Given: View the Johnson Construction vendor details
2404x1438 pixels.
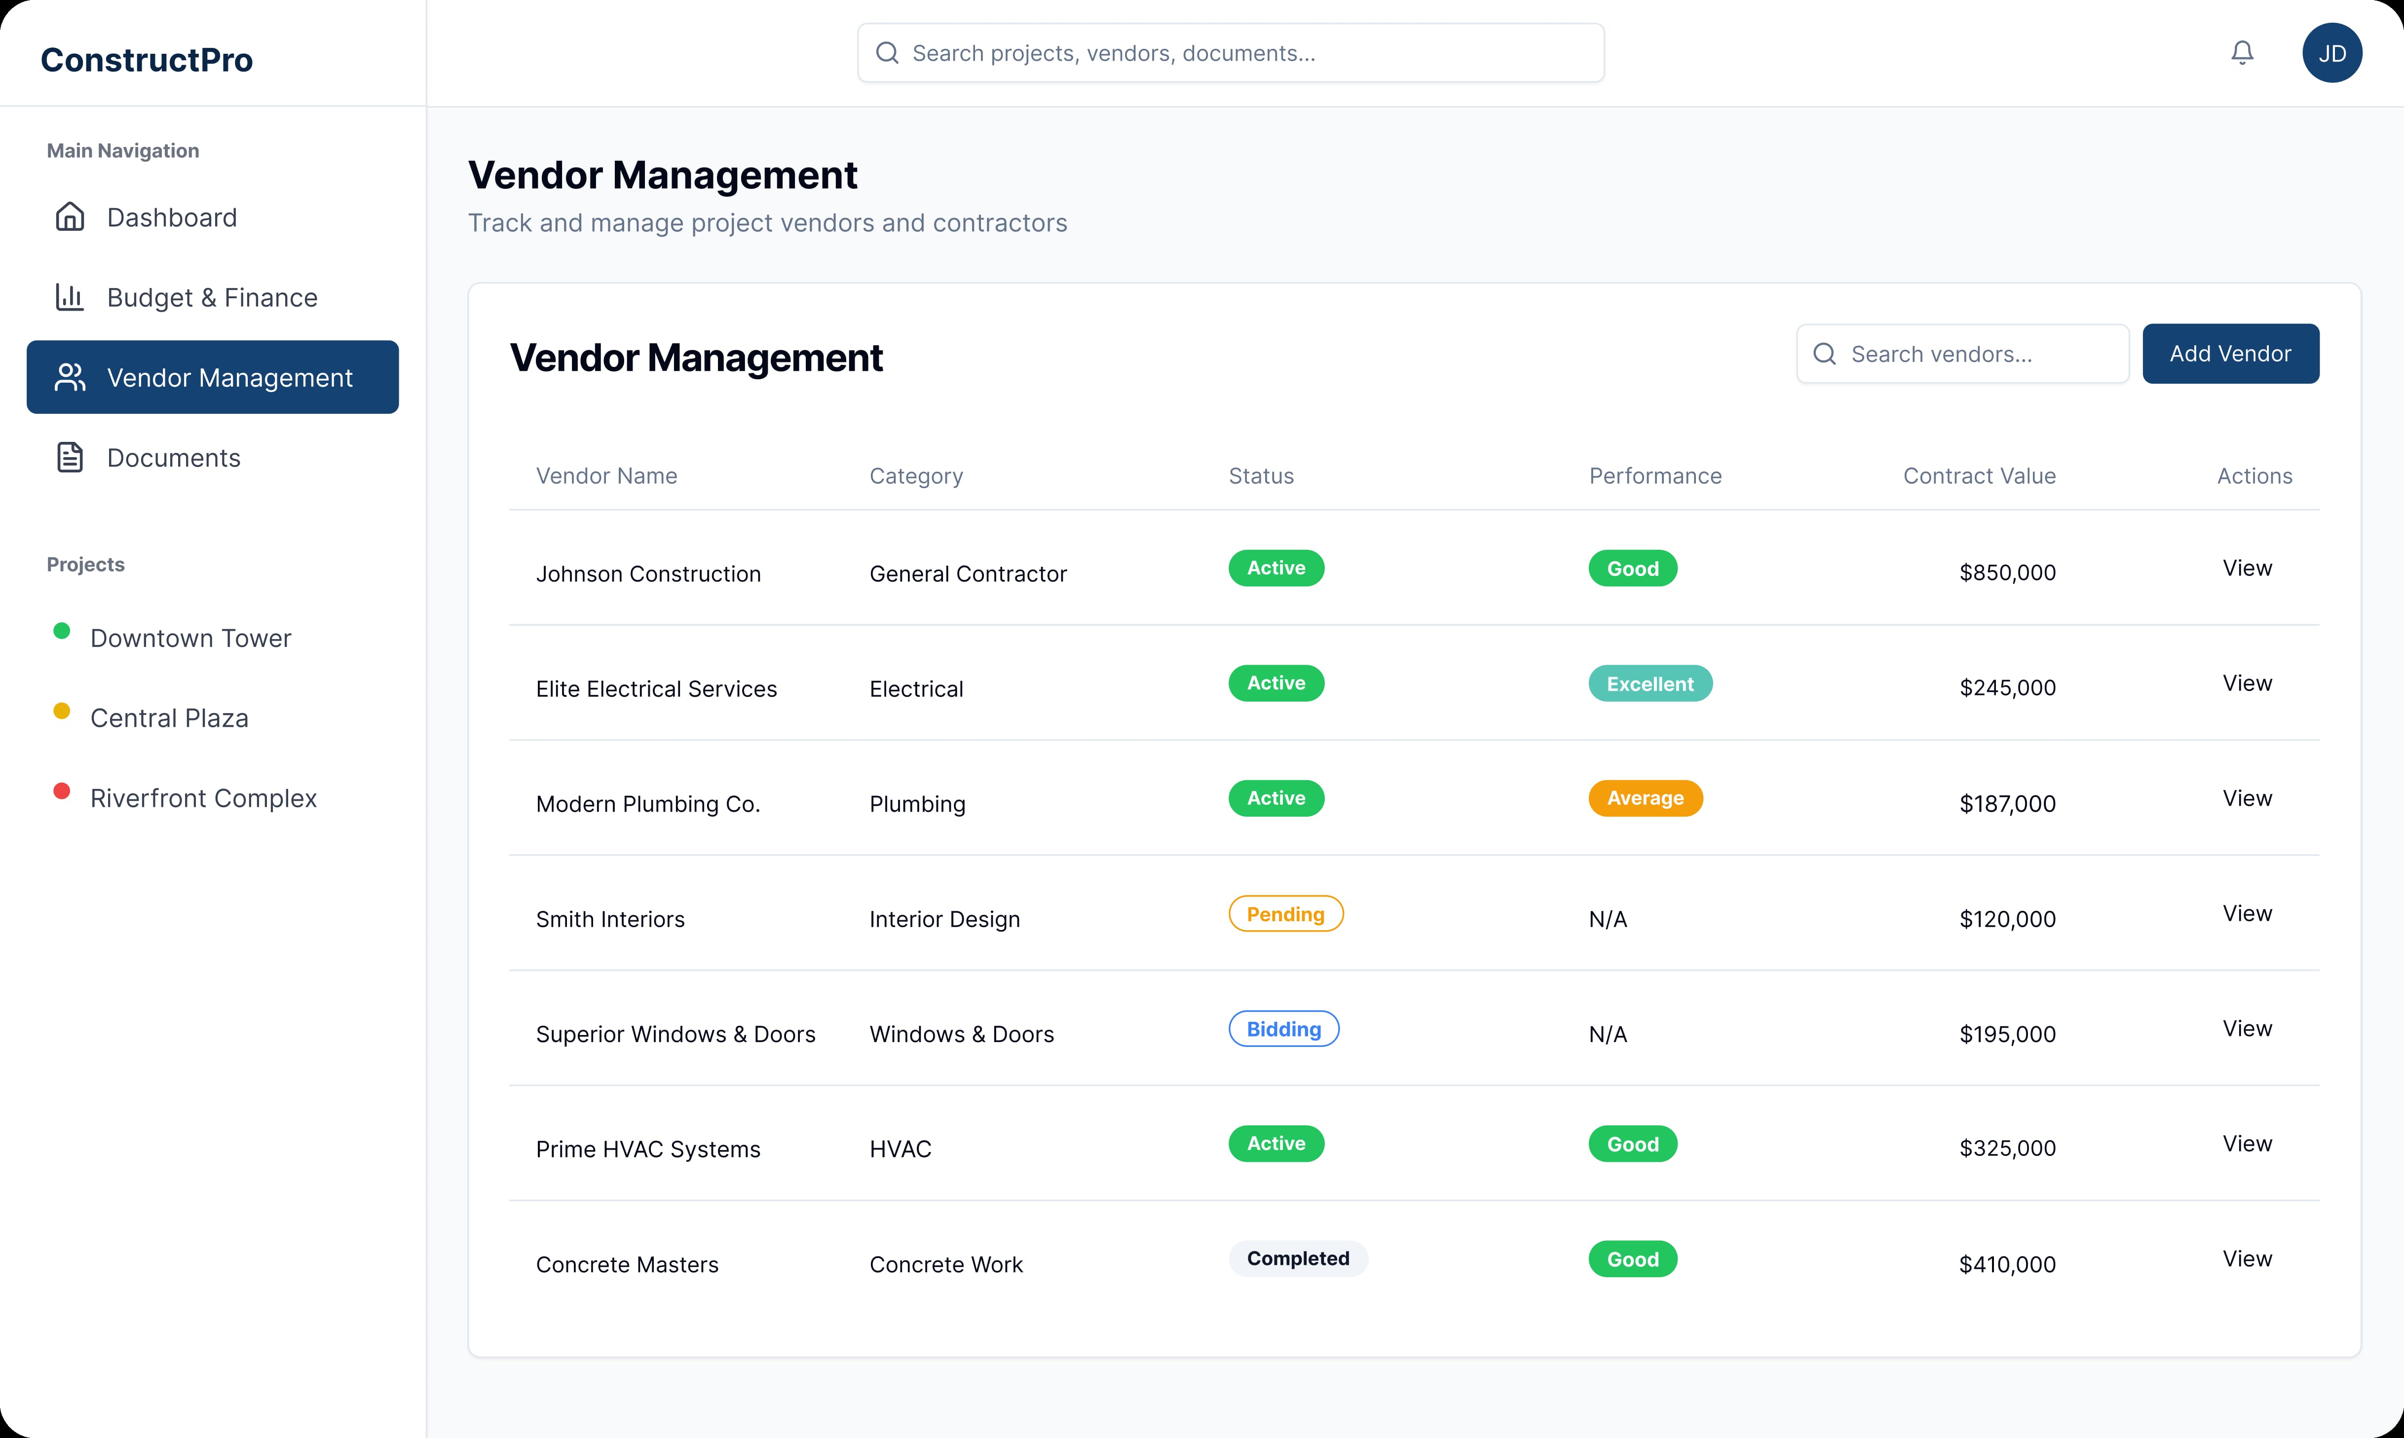Looking at the screenshot, I should [x=2246, y=568].
